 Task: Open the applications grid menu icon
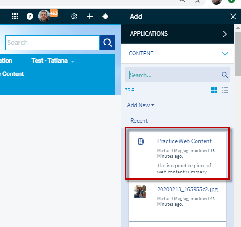15,17
